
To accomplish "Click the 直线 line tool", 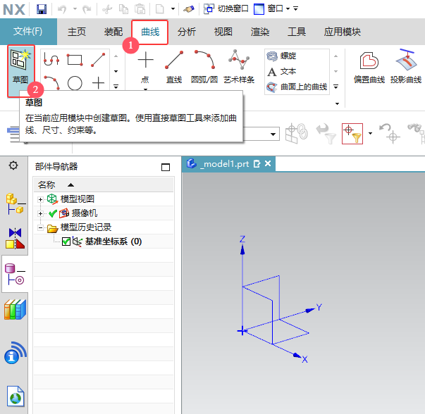I will click(x=174, y=68).
